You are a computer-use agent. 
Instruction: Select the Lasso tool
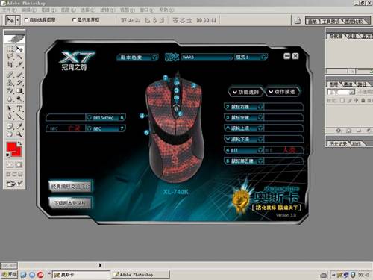10,57
